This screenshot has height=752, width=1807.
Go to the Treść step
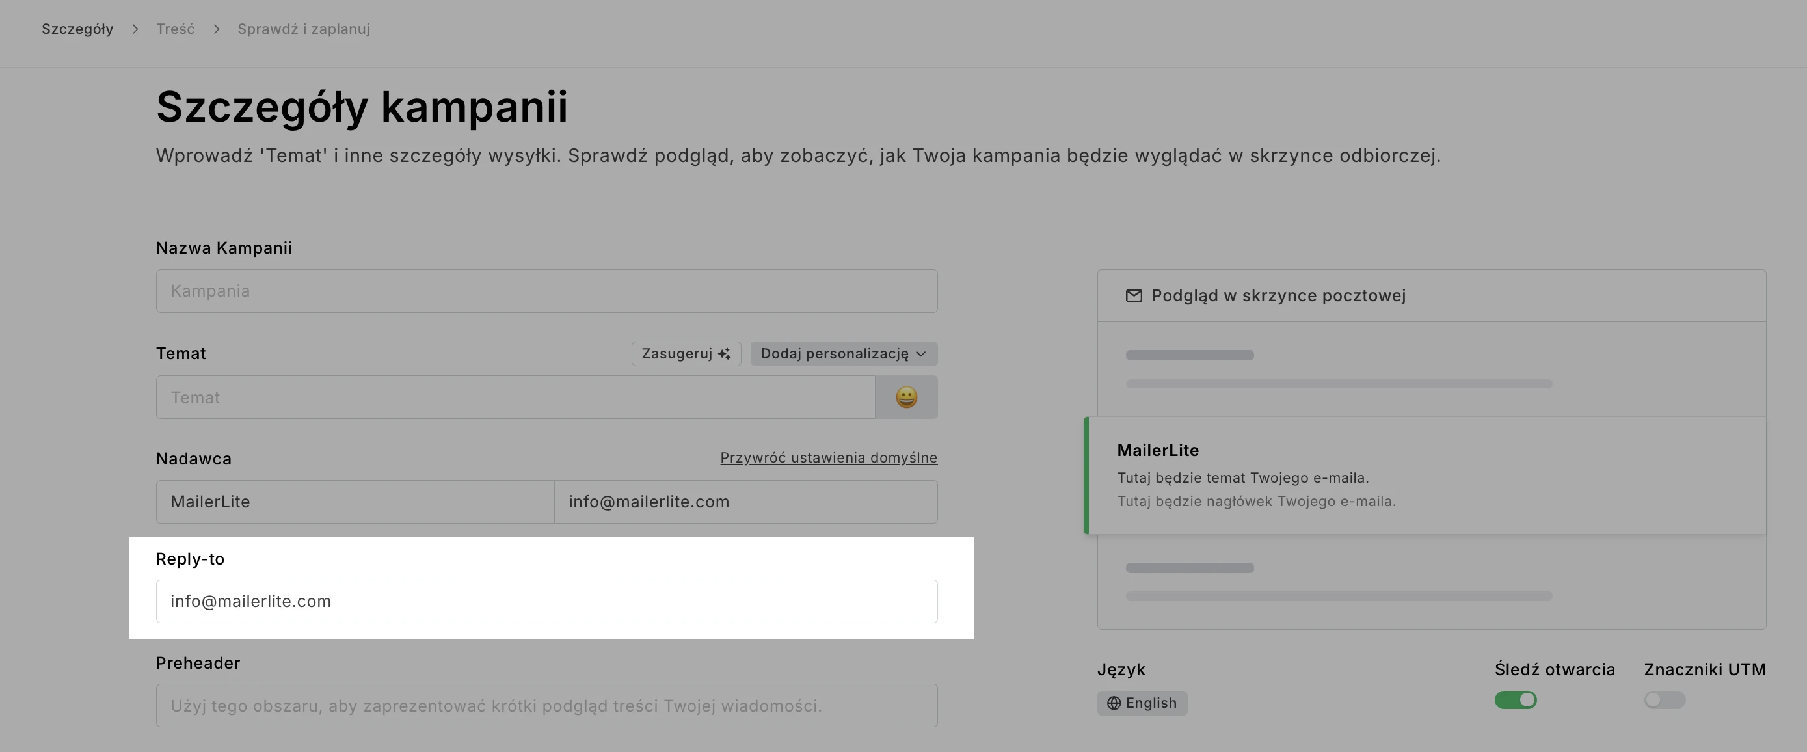pos(176,29)
